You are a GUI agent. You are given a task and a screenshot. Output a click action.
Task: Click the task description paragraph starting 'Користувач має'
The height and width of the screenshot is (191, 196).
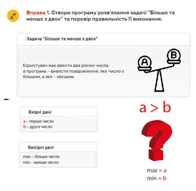pos(74,71)
